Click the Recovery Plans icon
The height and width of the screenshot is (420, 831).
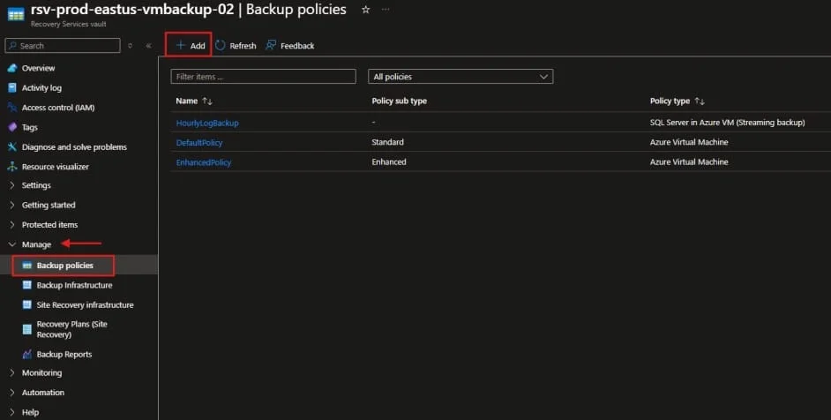[27, 329]
